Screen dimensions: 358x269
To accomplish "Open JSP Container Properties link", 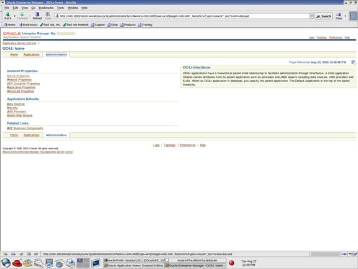I will tap(23, 83).
